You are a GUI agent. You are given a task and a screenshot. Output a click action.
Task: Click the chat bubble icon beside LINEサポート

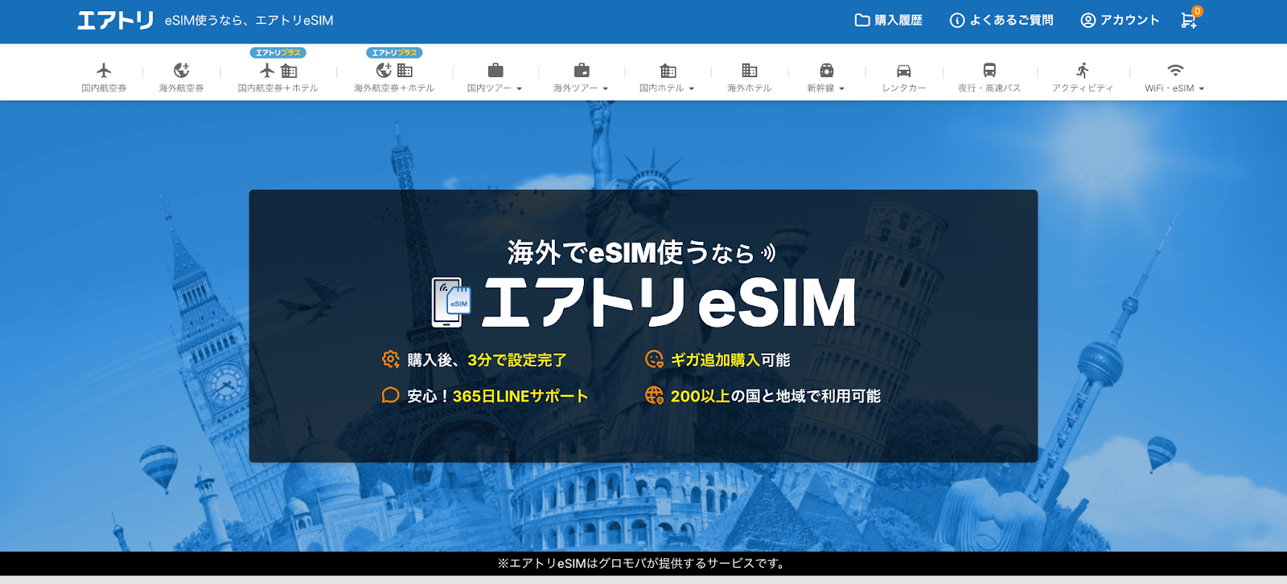point(390,395)
